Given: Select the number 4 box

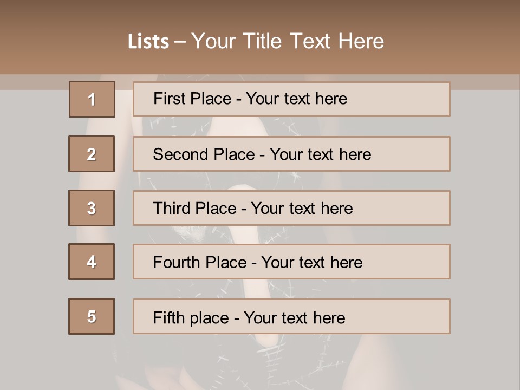Looking at the screenshot, I should click(x=92, y=262).
